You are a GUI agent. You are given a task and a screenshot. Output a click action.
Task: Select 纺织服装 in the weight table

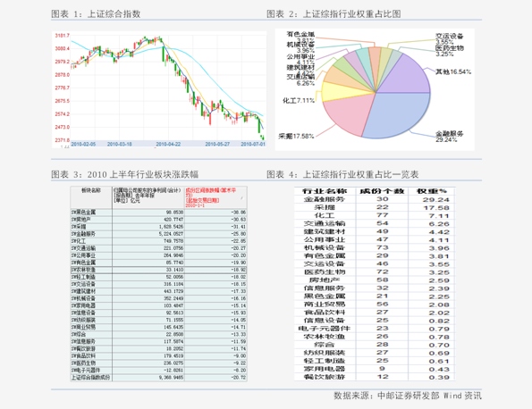(x=325, y=353)
